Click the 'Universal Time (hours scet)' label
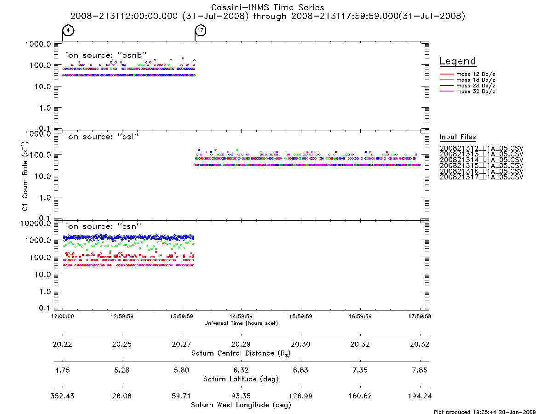The height and width of the screenshot is (414, 536). click(241, 323)
